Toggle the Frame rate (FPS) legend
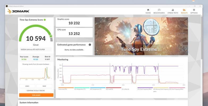This screenshot has width=208, height=106. 66,89
